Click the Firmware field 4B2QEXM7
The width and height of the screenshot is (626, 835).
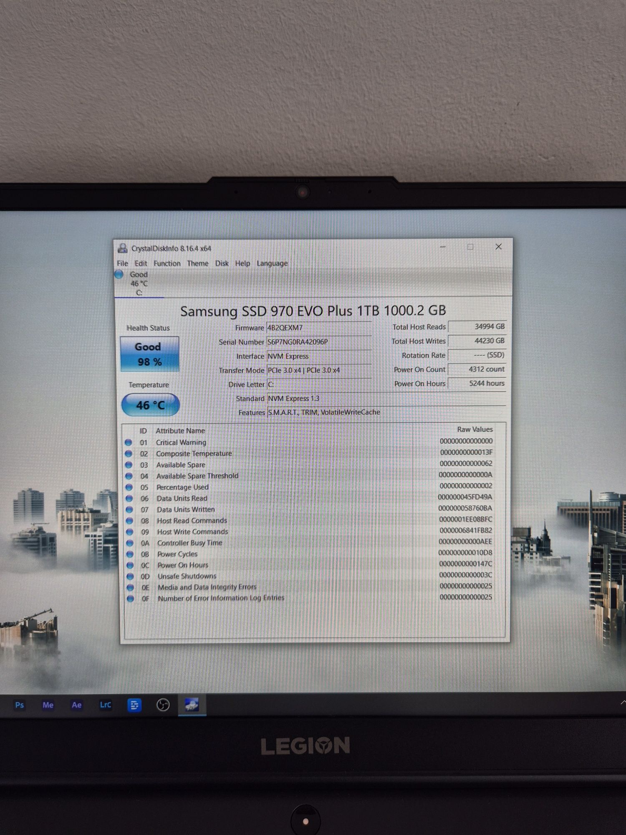click(x=319, y=328)
